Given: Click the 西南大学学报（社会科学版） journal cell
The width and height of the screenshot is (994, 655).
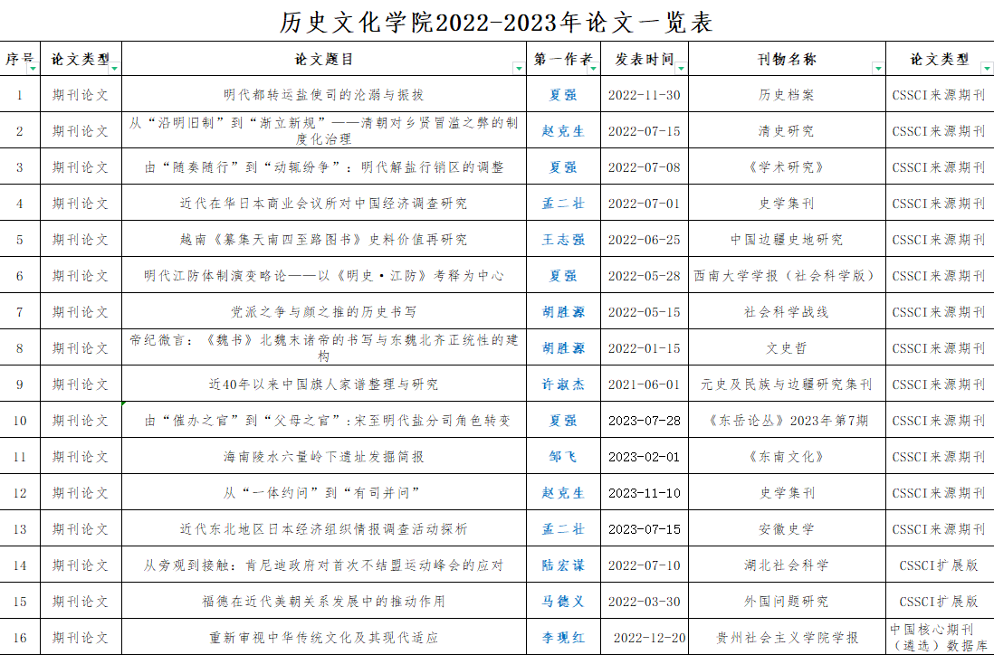Looking at the screenshot, I should tap(786, 276).
